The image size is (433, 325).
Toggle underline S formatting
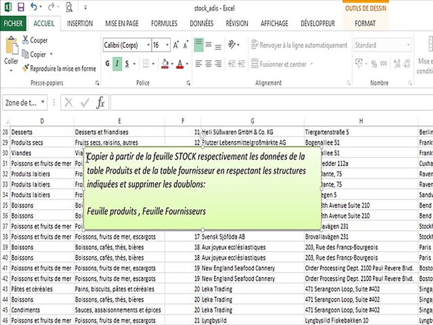[127, 64]
